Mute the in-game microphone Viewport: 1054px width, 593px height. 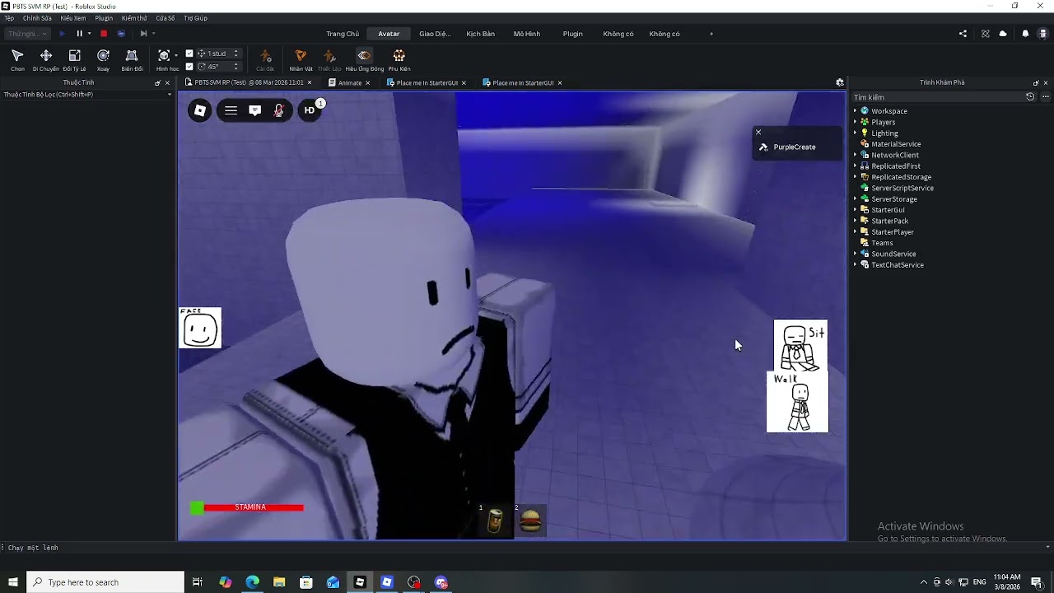coord(279,110)
